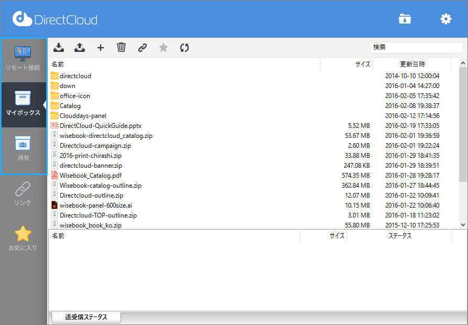This screenshot has height=325, width=468.
Task: Select マイボックス in the sidebar
Action: [x=23, y=104]
